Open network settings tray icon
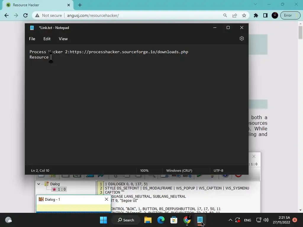This screenshot has height=227, width=303. click(259, 220)
